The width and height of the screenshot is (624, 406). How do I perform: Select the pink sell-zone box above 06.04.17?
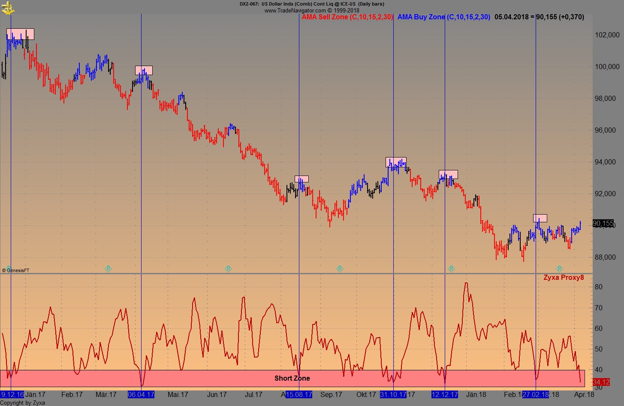143,69
